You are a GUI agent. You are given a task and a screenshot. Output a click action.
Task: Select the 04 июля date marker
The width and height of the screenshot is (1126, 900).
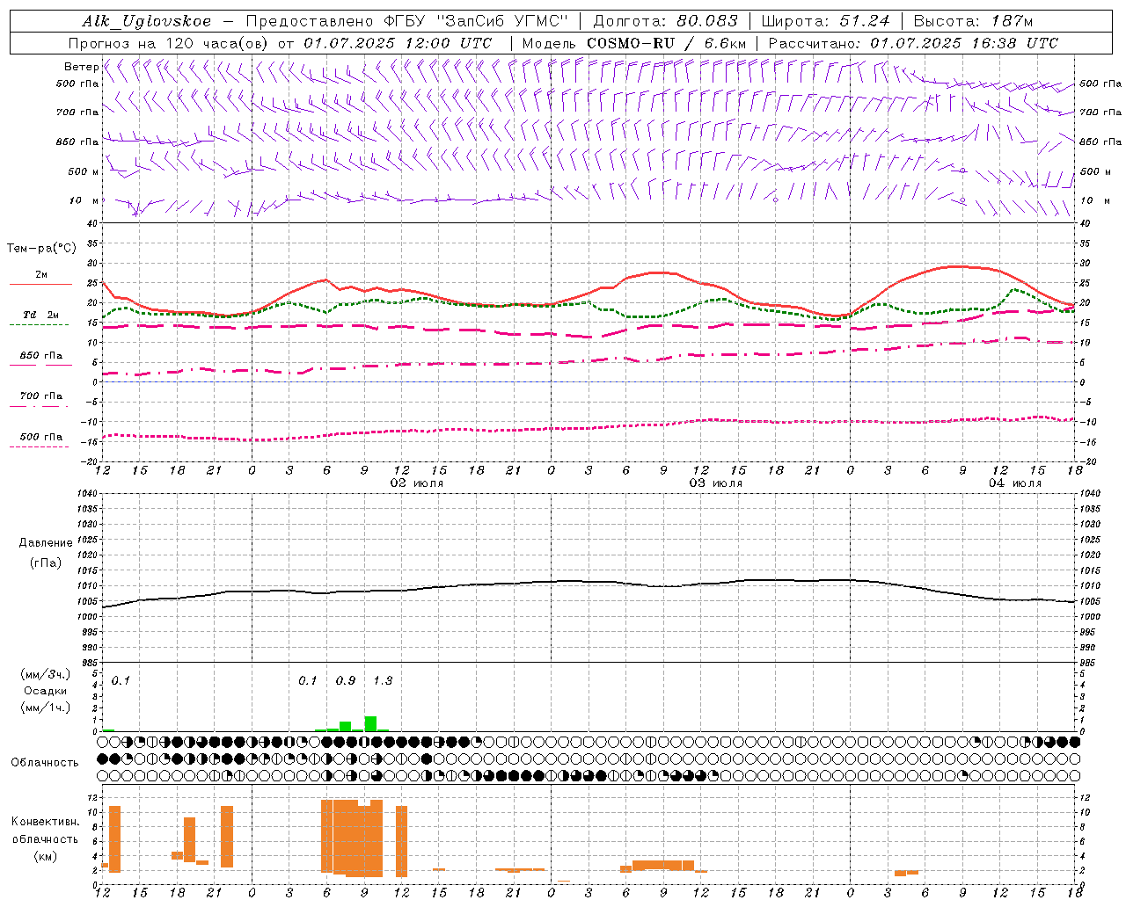(x=1014, y=483)
